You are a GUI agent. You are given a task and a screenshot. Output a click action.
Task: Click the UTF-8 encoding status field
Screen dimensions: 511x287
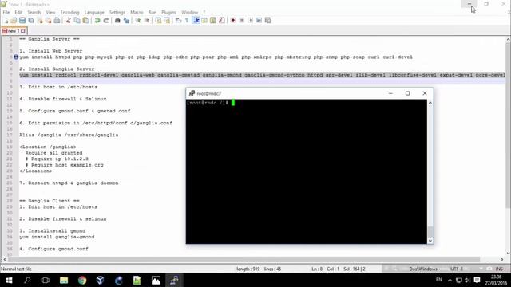point(456,269)
